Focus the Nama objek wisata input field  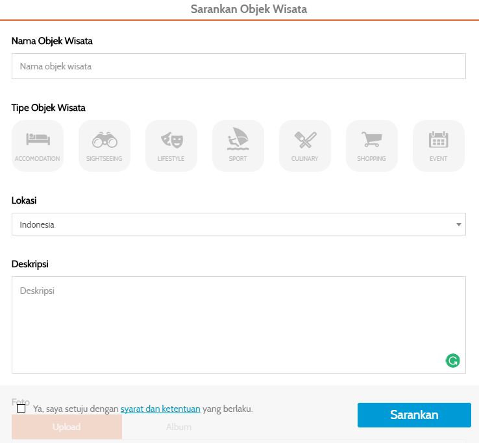[238, 66]
